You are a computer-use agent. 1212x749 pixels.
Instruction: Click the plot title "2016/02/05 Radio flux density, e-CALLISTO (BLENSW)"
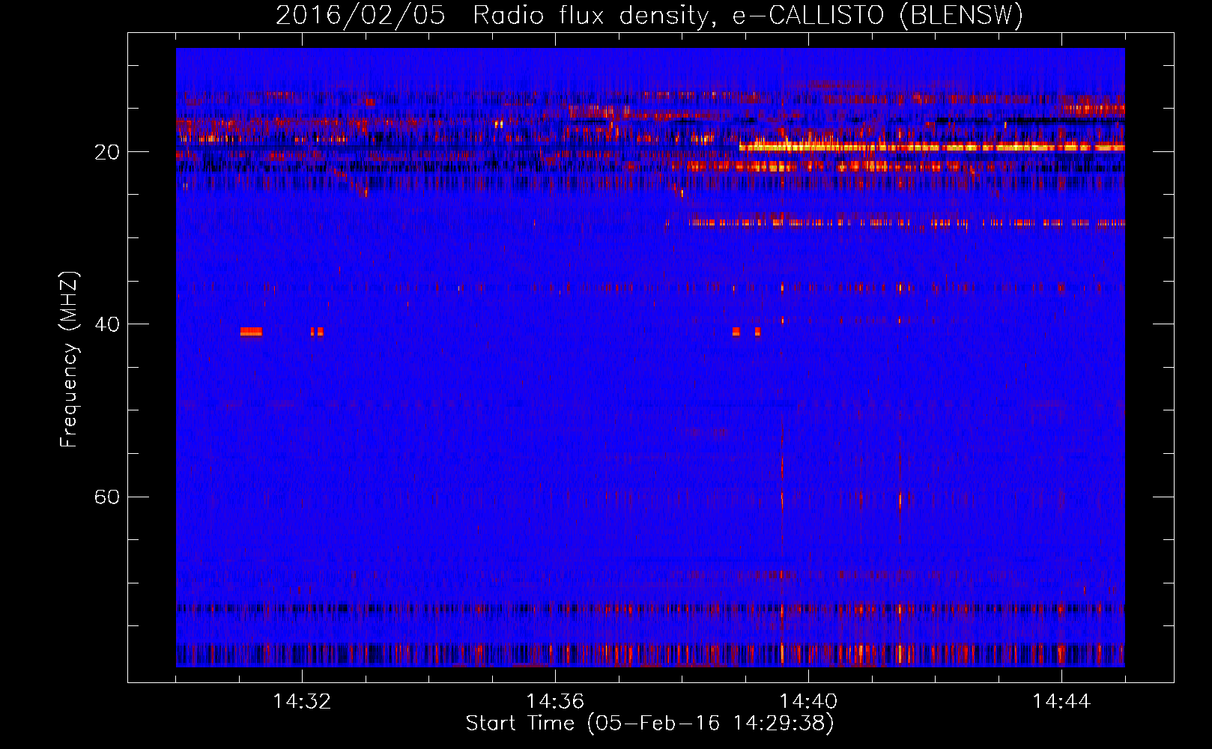(x=649, y=15)
